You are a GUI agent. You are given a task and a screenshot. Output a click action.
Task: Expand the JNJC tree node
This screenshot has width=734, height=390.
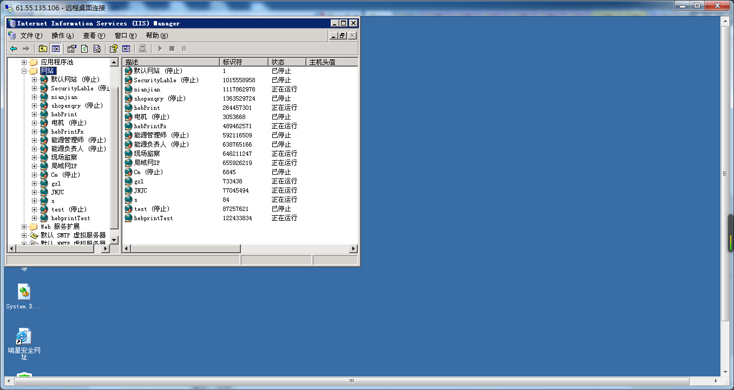click(34, 192)
